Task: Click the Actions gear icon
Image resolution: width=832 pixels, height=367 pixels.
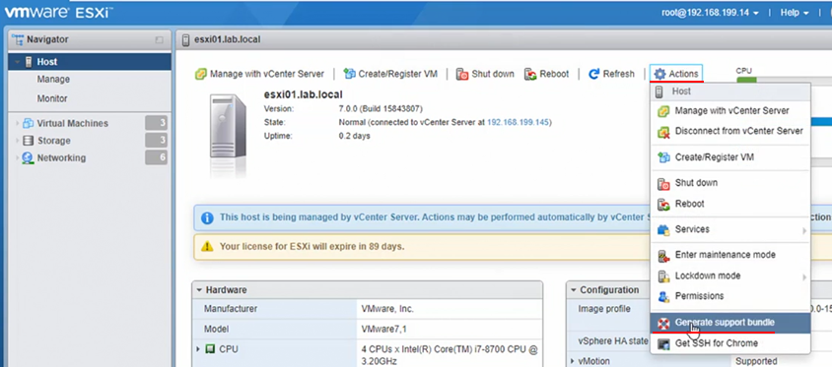Action: [x=659, y=74]
